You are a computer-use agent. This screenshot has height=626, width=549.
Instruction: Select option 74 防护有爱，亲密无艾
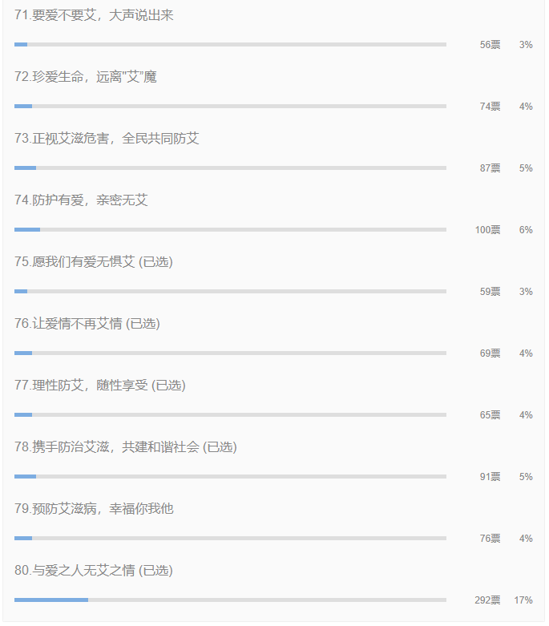[x=81, y=200]
